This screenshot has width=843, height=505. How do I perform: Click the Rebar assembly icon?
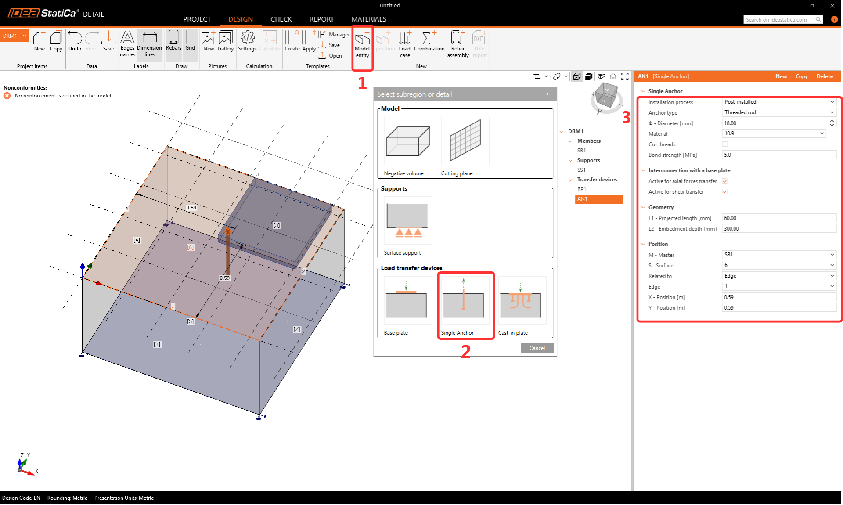click(x=458, y=40)
